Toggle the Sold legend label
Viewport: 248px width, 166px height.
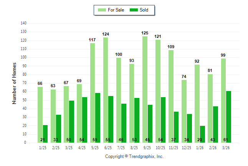pos(144,10)
